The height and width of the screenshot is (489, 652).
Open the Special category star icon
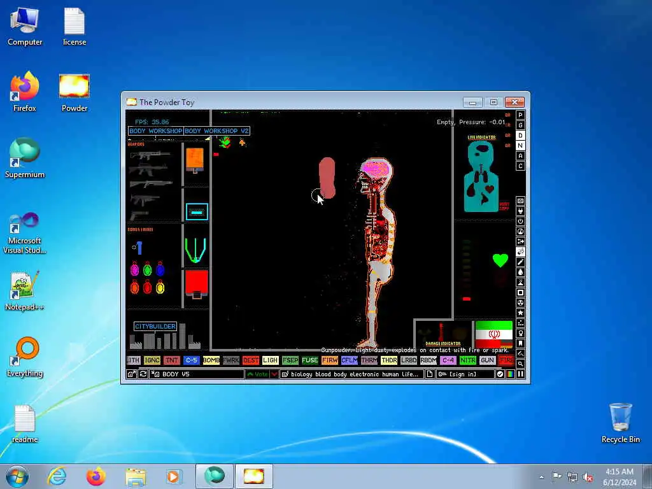coord(520,313)
